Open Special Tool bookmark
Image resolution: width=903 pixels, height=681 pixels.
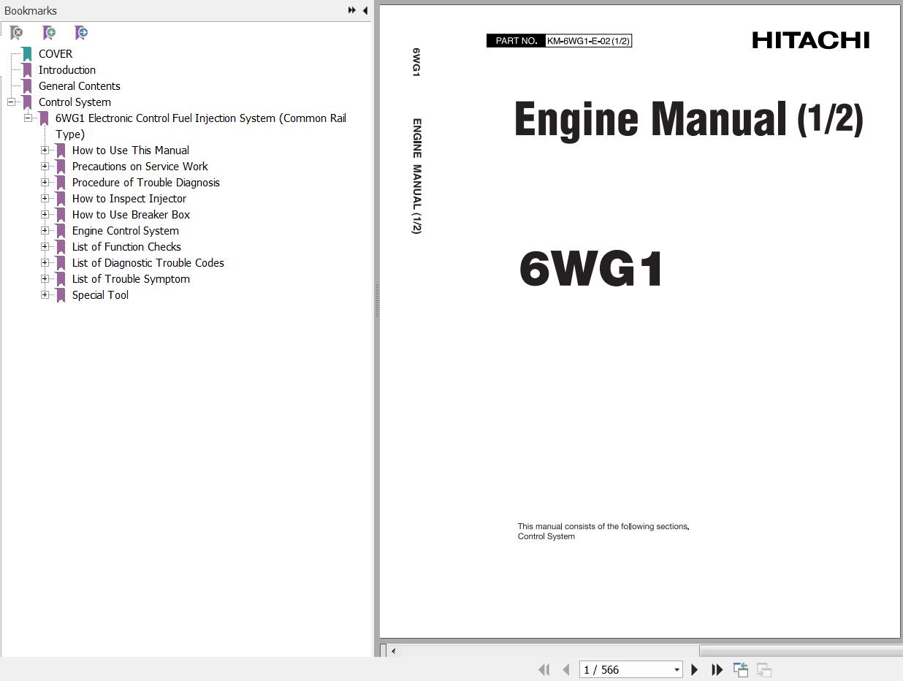(100, 295)
